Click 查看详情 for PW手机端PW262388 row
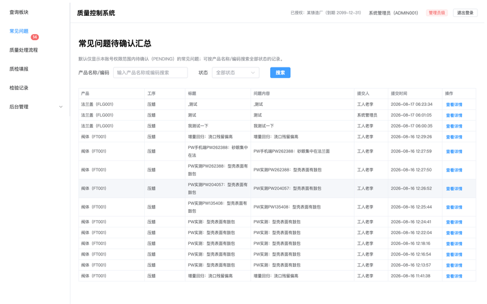Viewport: 487px width, 304px height. pos(454,151)
